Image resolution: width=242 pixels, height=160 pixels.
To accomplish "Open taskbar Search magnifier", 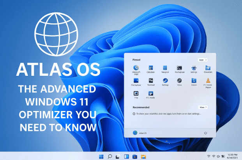I will click(x=110, y=156).
